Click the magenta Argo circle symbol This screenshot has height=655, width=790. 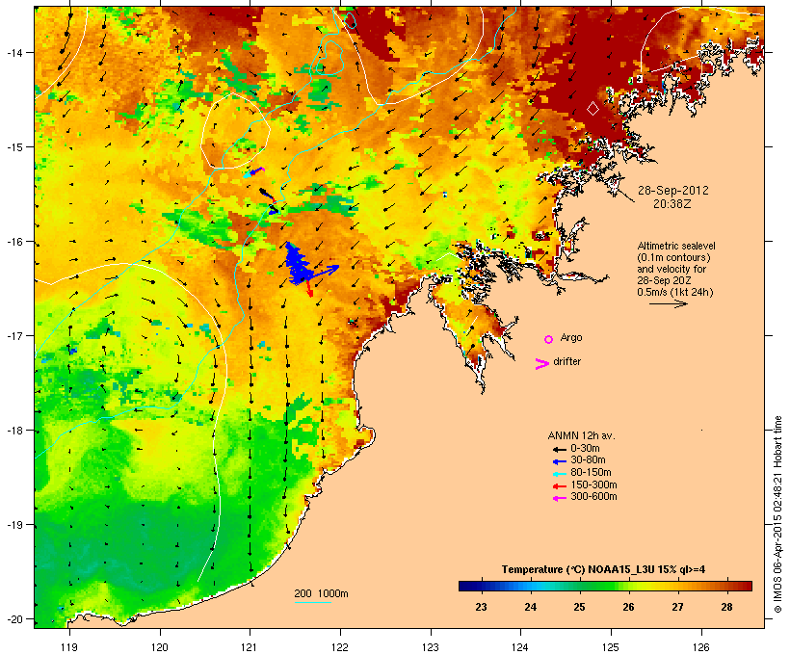tap(549, 340)
